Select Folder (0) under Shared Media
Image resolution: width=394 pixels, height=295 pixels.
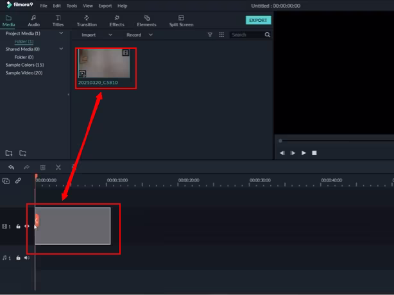tap(24, 57)
